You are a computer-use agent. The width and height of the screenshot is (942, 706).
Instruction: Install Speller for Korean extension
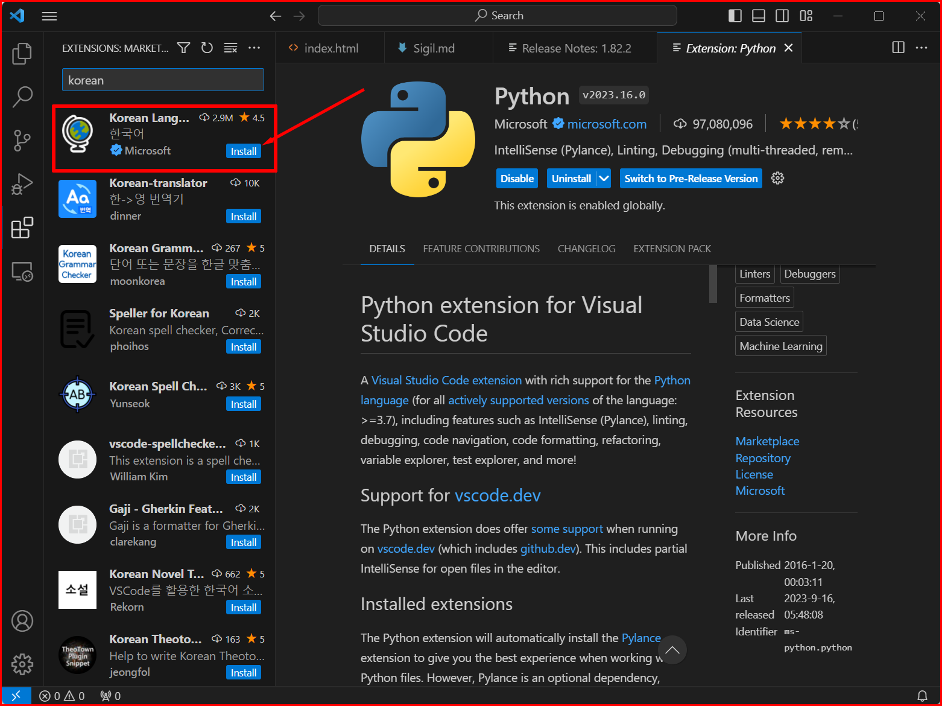click(x=244, y=347)
